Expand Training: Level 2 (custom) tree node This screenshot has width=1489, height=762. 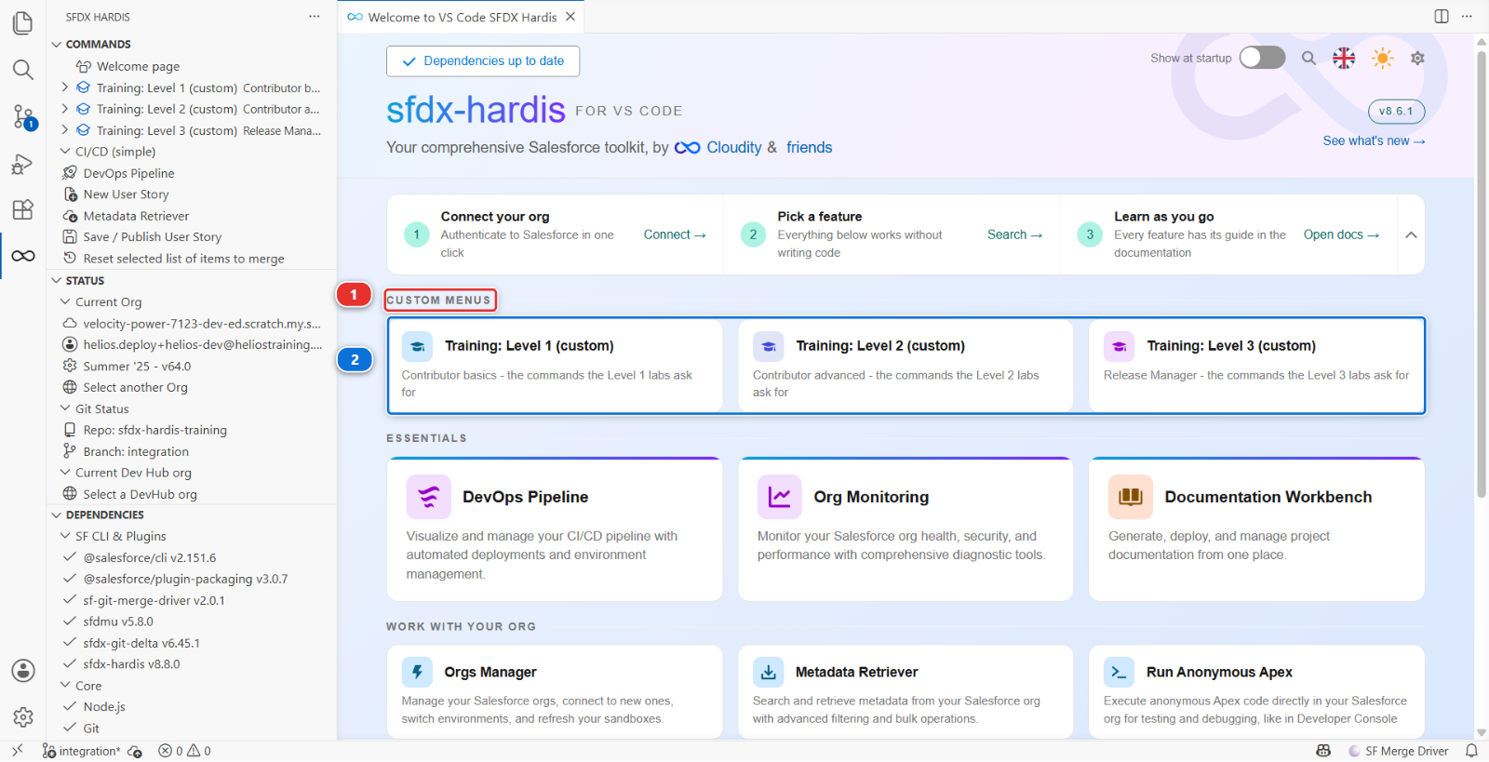point(65,109)
